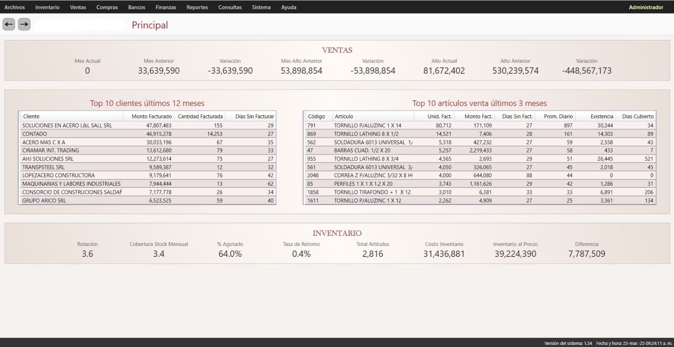Viewport: 674px width, 347px height.
Task: Open the Inventario menu
Action: point(47,7)
